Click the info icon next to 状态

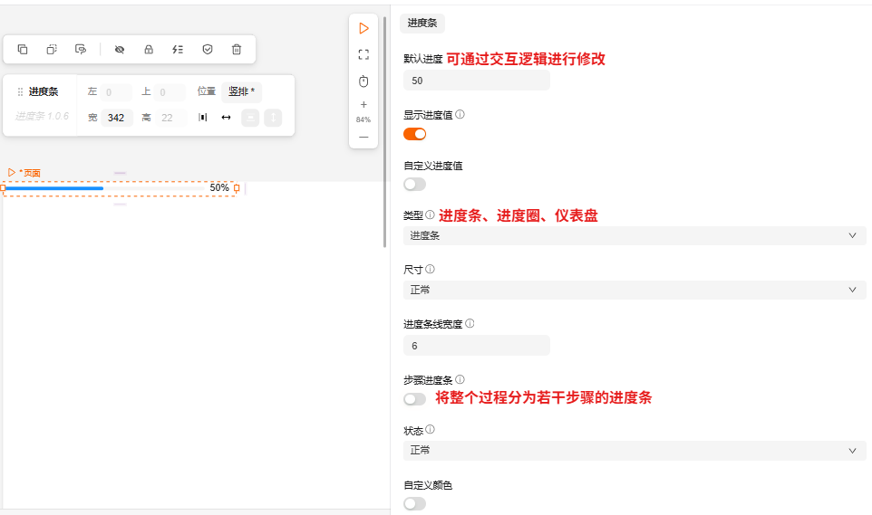point(430,429)
